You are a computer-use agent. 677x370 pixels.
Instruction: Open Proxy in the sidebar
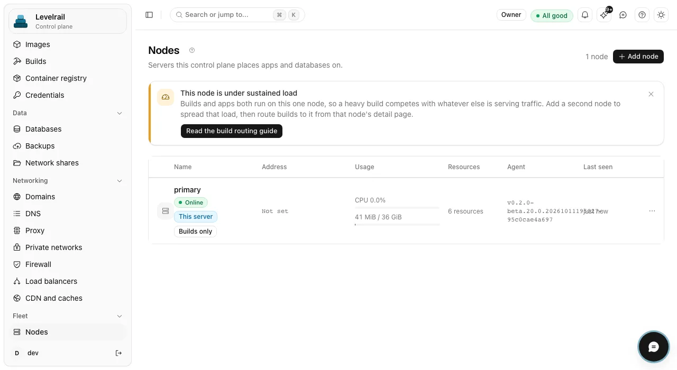[68, 230]
